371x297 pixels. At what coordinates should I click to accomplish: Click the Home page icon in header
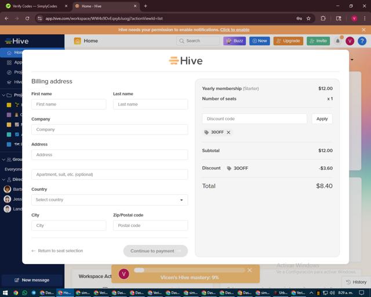point(77,41)
